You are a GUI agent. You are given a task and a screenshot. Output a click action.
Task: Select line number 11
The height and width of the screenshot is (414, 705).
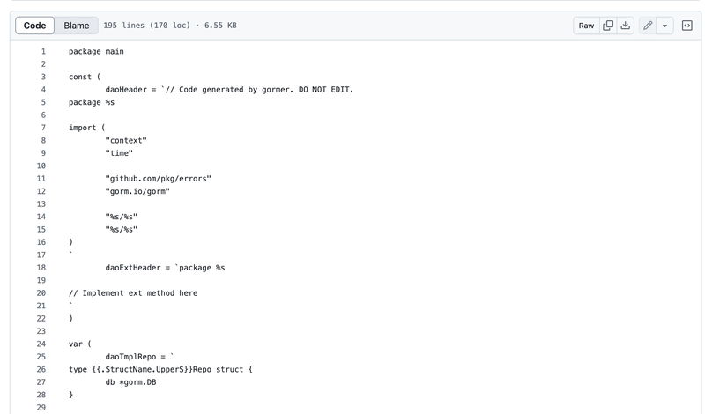pyautogui.click(x=41, y=179)
